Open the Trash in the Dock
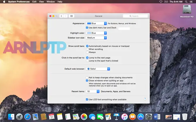196x122 pixels. [x=185, y=116]
